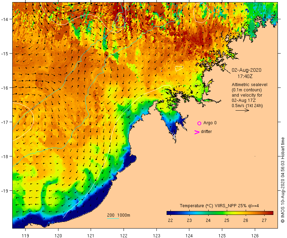Click the cyan 200m isobath legend line

113,218
